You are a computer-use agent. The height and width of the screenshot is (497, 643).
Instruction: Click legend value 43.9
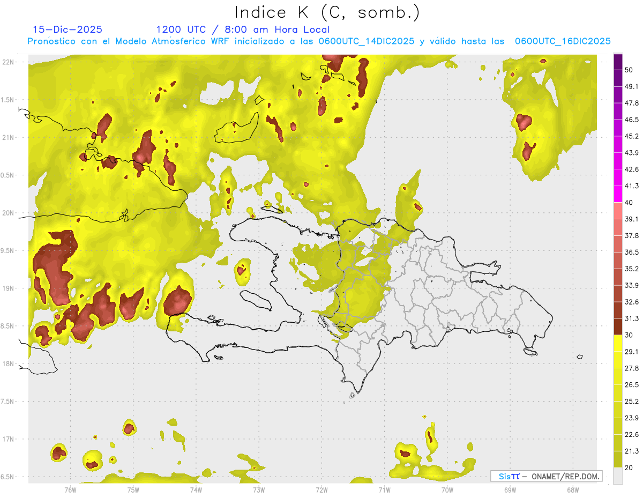(632, 153)
